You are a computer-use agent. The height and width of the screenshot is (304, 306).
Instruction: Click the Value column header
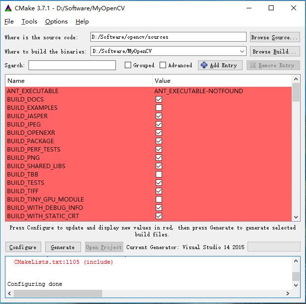(x=222, y=81)
